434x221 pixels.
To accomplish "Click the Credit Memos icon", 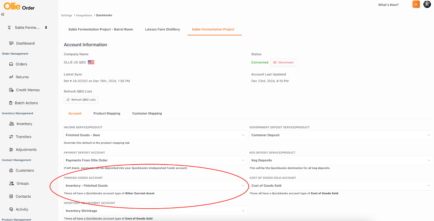I will pyautogui.click(x=11, y=90).
